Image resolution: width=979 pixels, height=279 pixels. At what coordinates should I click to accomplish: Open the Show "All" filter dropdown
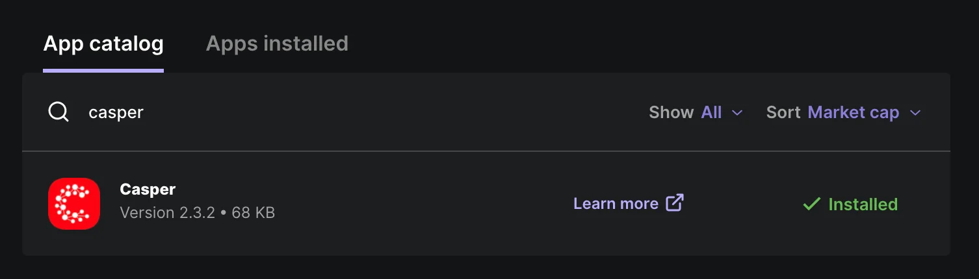(712, 112)
